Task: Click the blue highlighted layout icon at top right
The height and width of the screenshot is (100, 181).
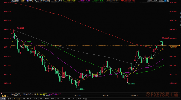Action: click(x=165, y=1)
